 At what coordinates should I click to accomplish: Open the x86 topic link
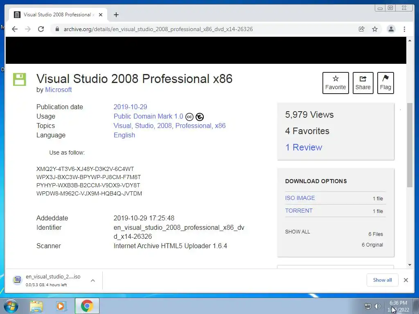(x=220, y=126)
